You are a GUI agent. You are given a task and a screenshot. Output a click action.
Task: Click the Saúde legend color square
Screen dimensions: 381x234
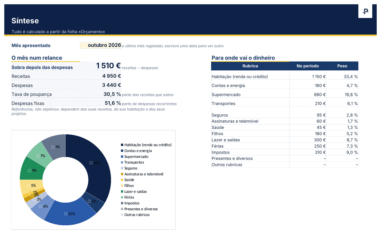pyautogui.click(x=122, y=180)
